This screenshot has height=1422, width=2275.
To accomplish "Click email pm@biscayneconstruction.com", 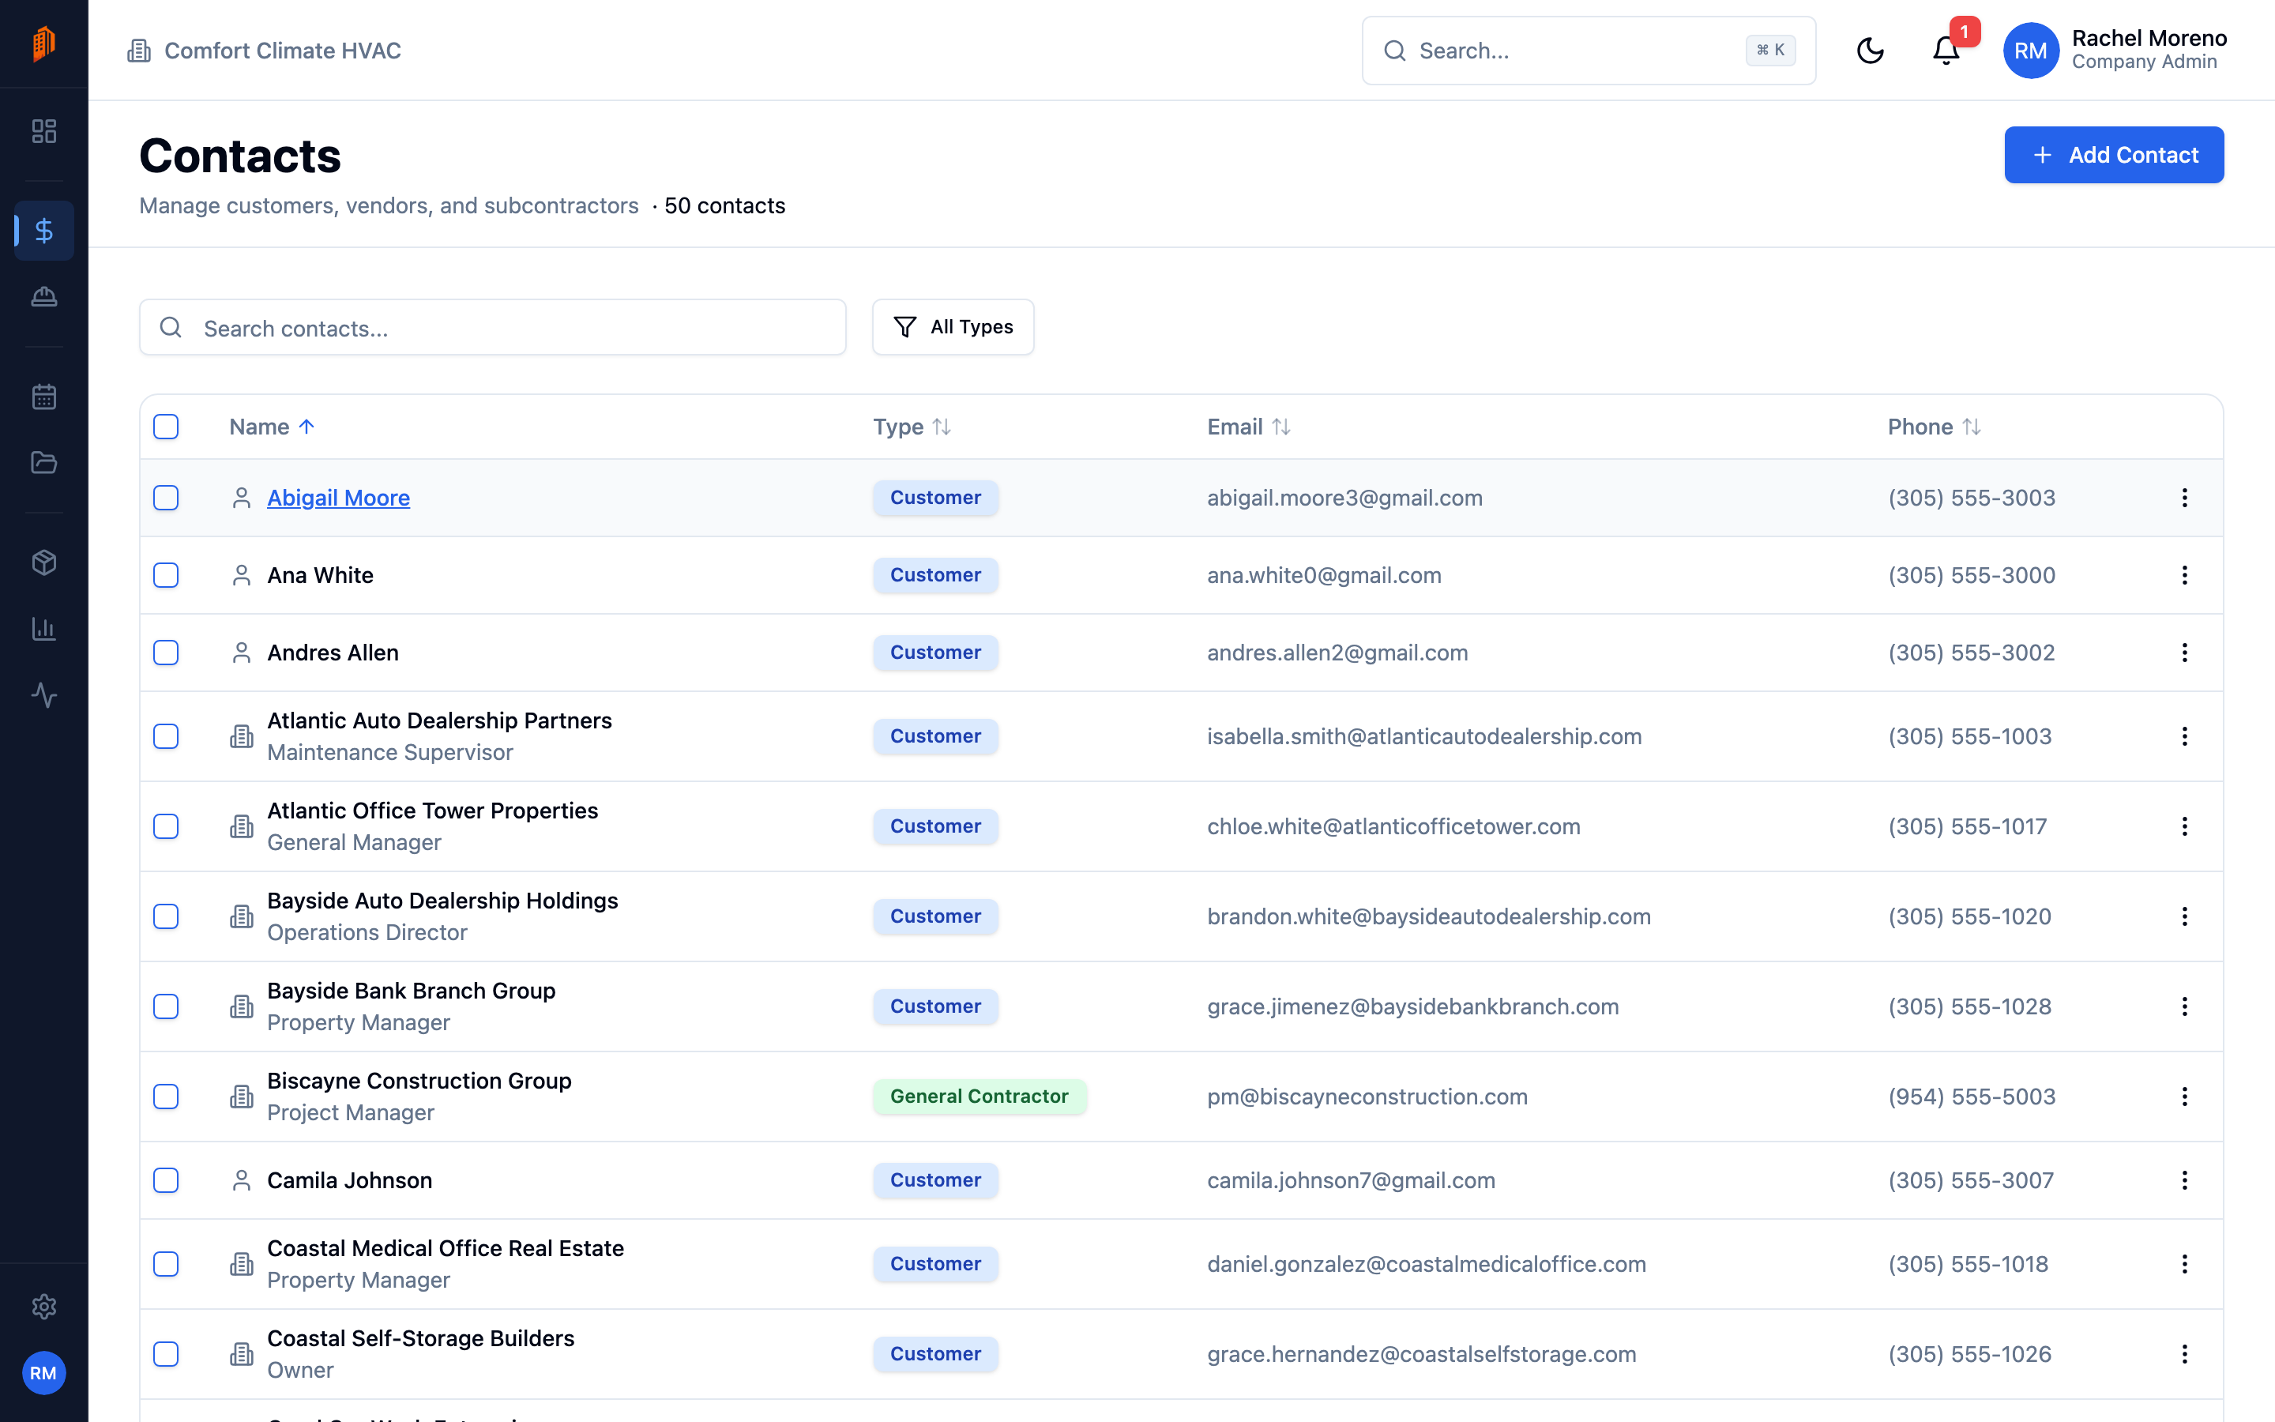I will (x=1368, y=1097).
